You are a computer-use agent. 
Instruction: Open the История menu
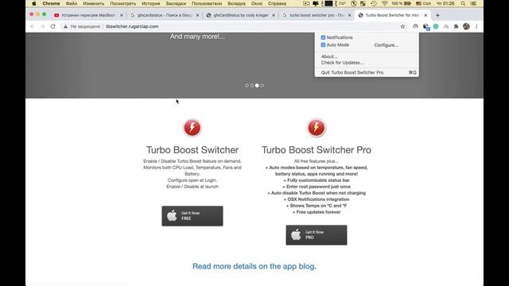tap(150, 3)
